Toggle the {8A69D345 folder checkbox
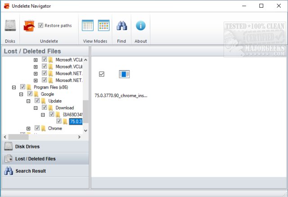This screenshot has width=288, height=197. 52,114
